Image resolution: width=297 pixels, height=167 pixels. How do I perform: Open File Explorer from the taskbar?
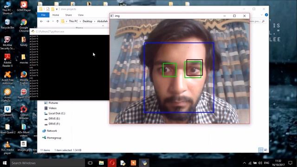[101, 163]
